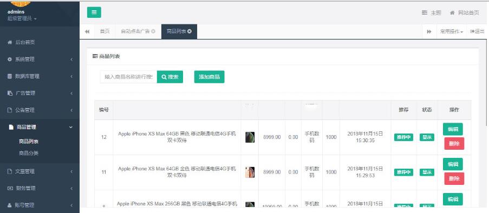
Task: Click the tab scroll-left double arrow
Action: click(87, 31)
